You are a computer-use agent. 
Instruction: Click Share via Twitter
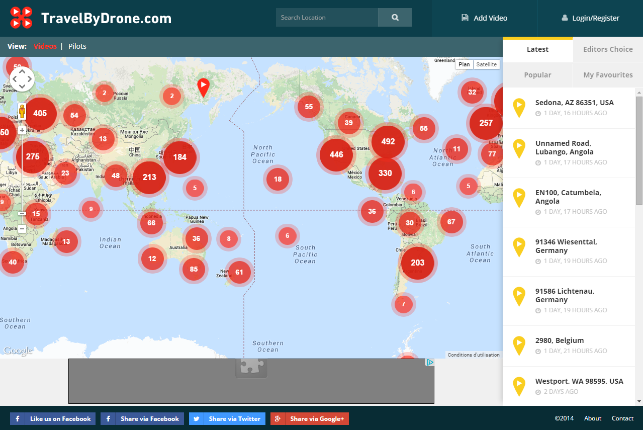(x=227, y=418)
